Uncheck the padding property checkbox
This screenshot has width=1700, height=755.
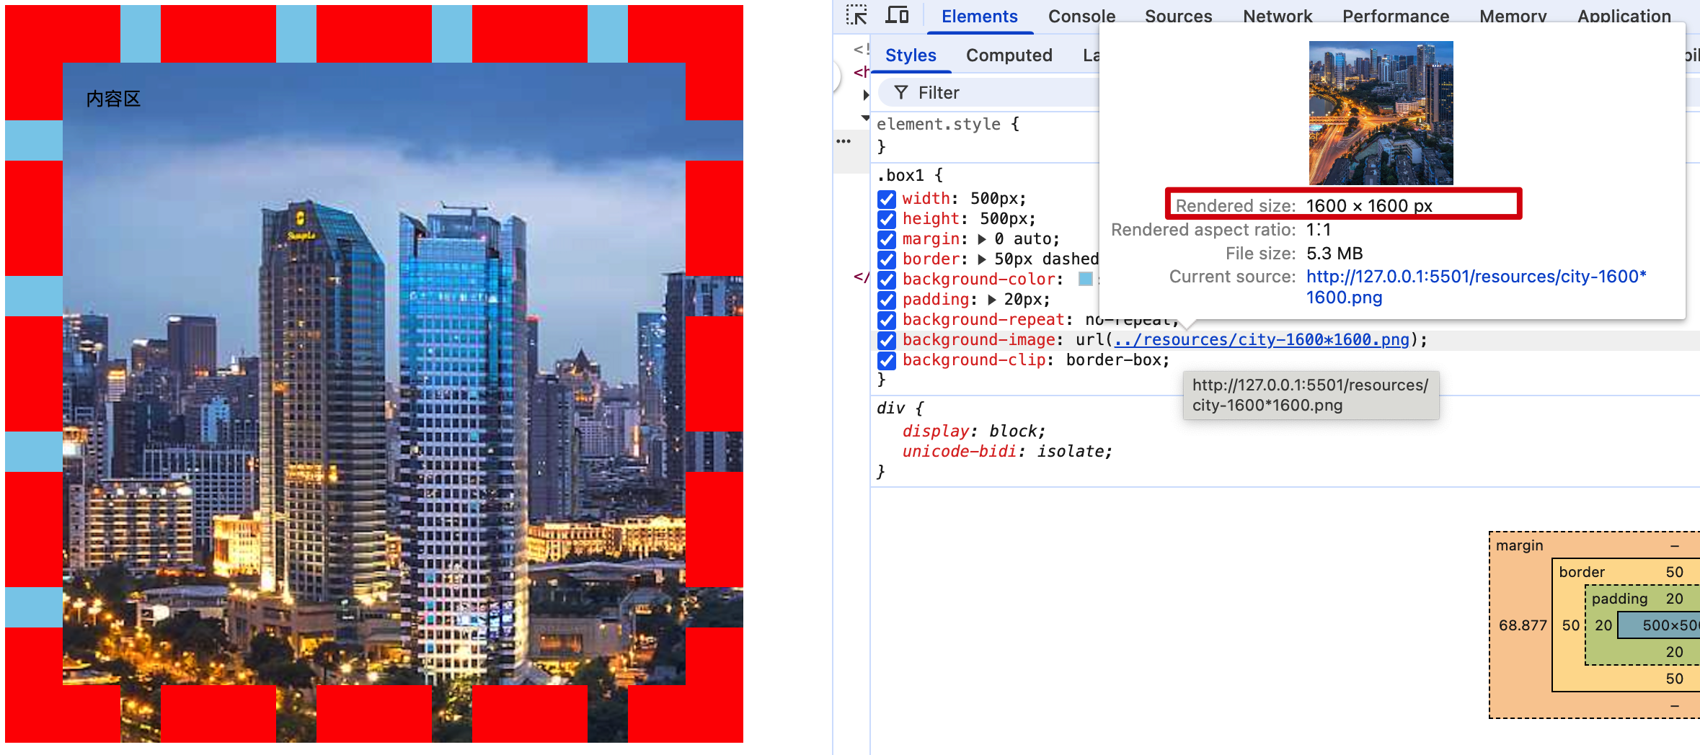tap(887, 300)
